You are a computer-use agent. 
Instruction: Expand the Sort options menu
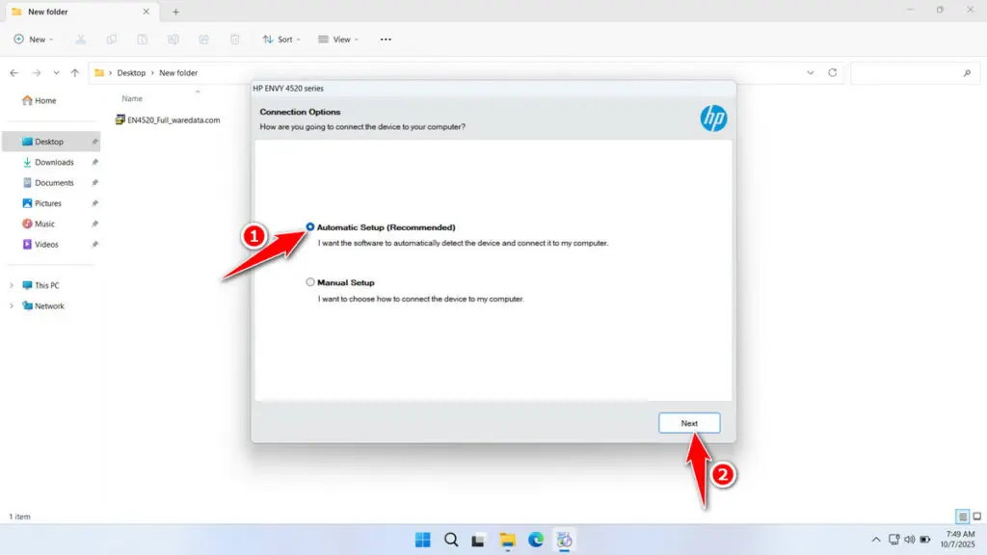pos(280,40)
